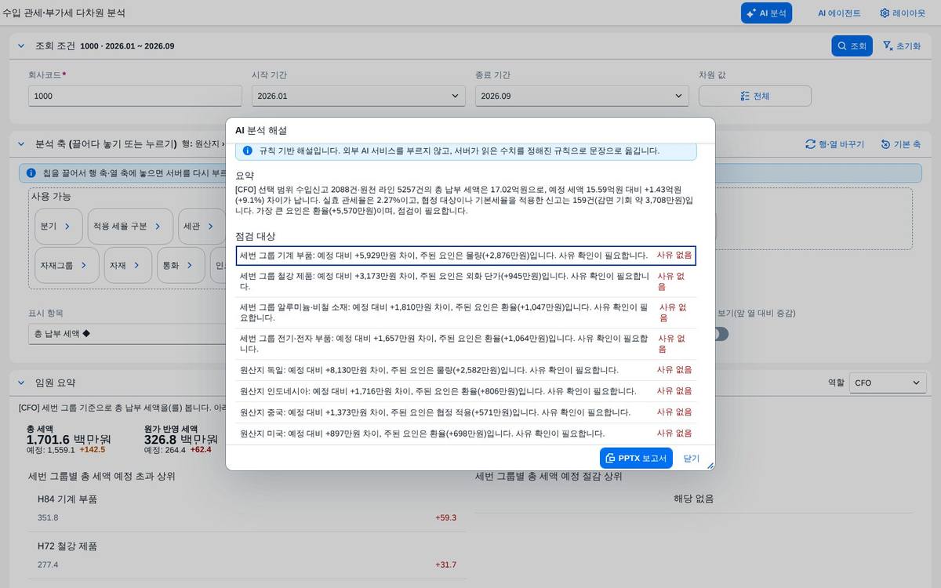
Task: Click the +59.3 variance value
Action: coord(445,517)
